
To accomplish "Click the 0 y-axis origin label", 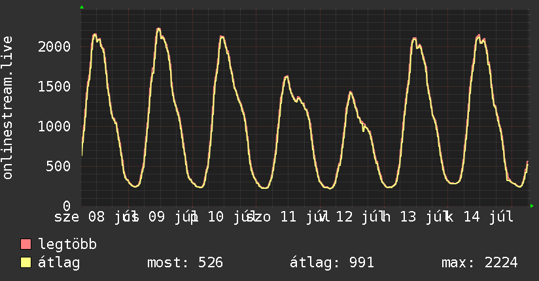I will tap(67, 206).
